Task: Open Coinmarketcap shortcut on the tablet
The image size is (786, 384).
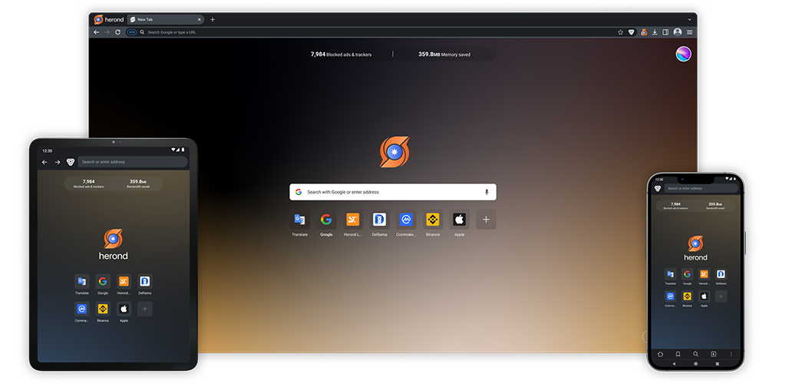Action: (81, 313)
